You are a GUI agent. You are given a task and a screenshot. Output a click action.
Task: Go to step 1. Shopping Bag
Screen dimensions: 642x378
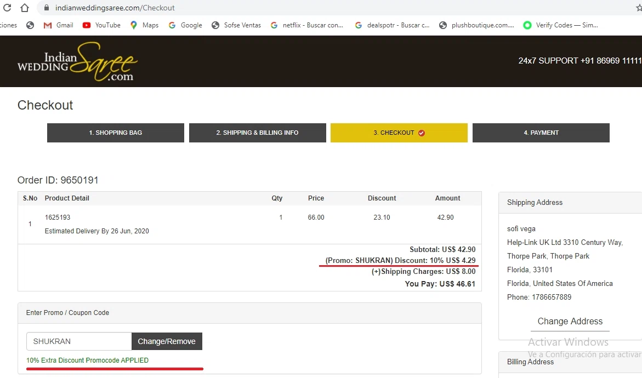[x=116, y=133]
